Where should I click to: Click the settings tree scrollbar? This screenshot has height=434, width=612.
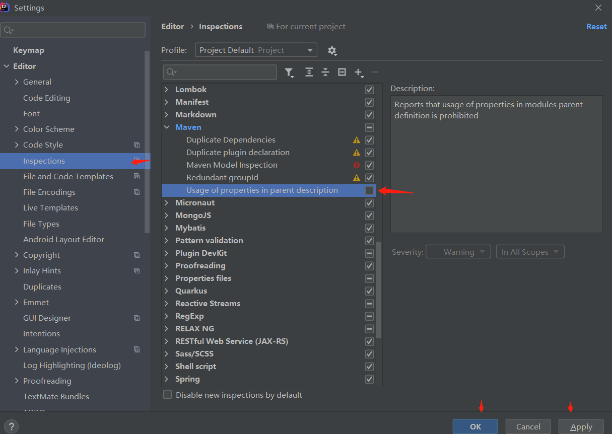click(147, 142)
